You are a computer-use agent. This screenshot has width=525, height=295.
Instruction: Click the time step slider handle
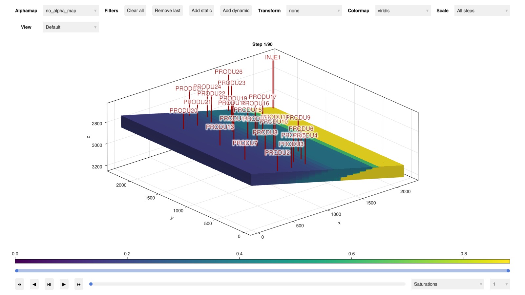pyautogui.click(x=91, y=284)
